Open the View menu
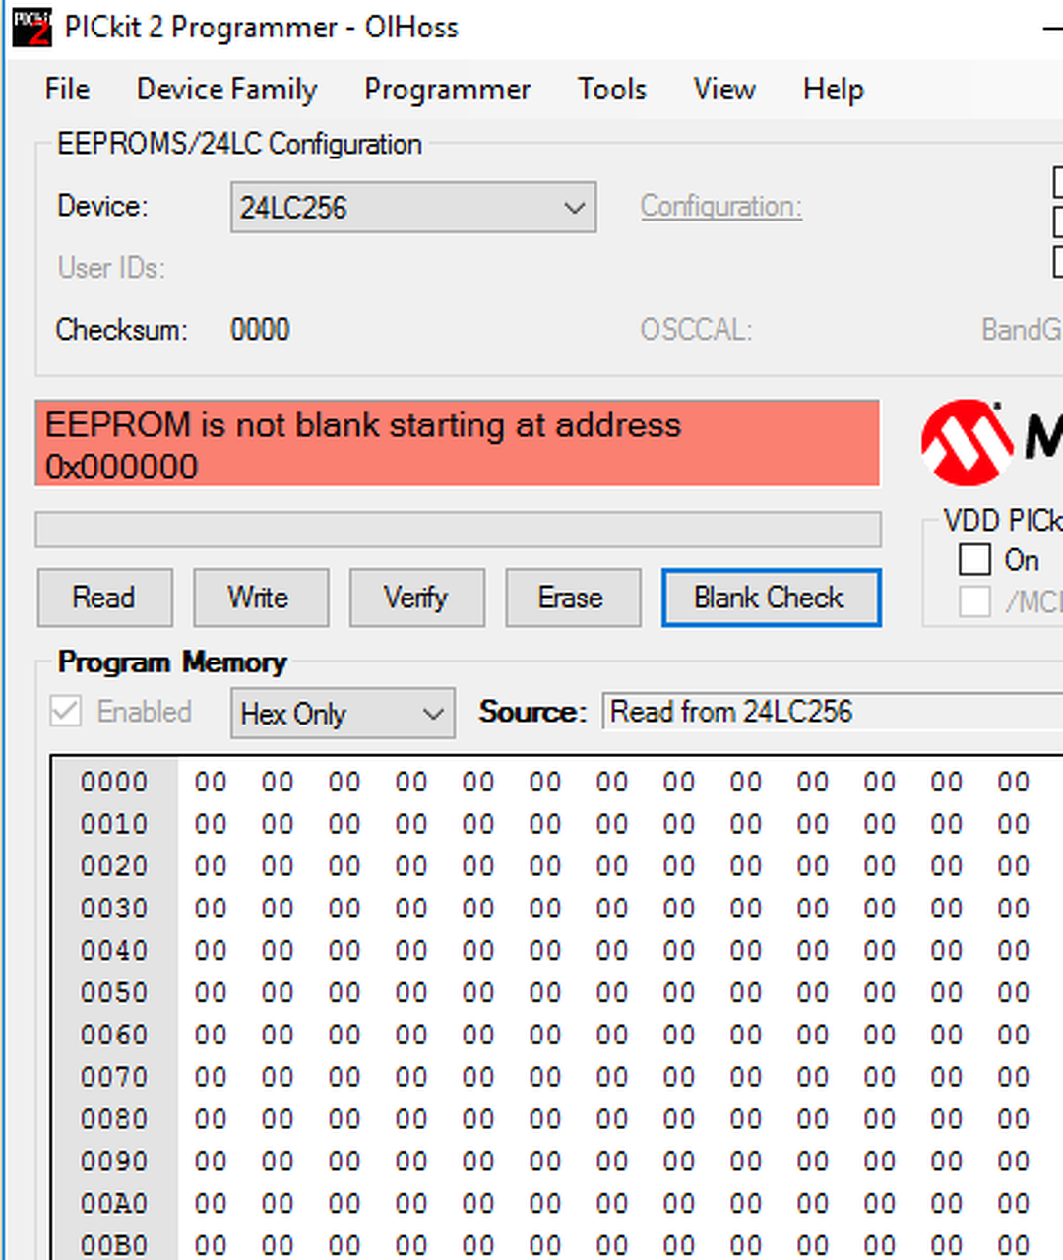The height and width of the screenshot is (1260, 1063). (x=723, y=90)
